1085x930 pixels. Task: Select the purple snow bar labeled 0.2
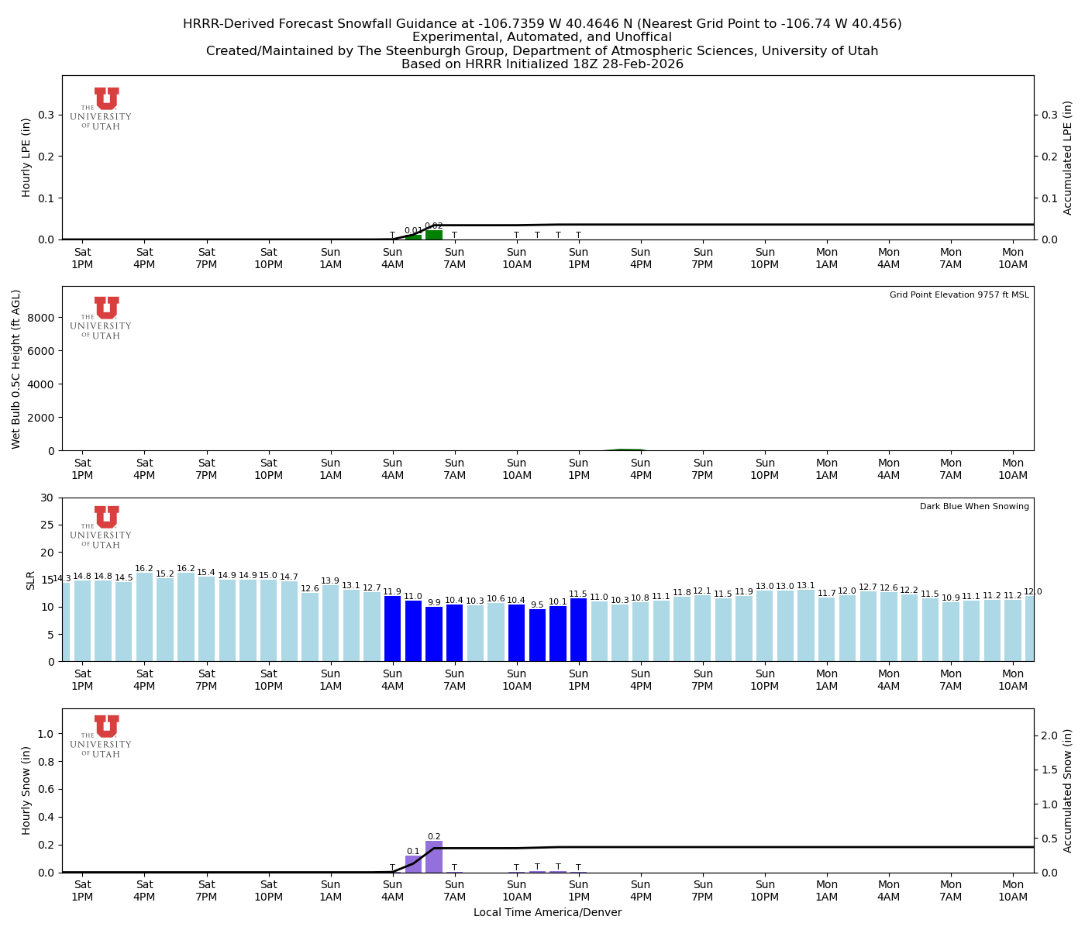[x=436, y=856]
